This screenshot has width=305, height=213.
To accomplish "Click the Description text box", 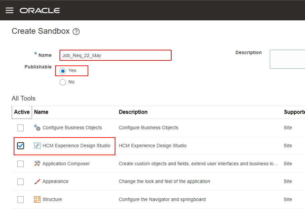I will [x=288, y=59].
